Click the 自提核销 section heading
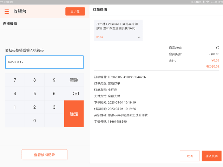Viewport: 223px width, 167px height. click(10, 24)
